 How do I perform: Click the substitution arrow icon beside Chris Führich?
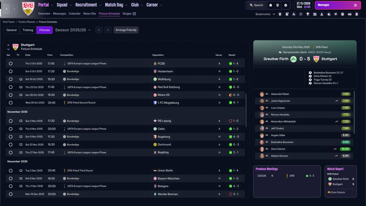[x=335, y=149]
